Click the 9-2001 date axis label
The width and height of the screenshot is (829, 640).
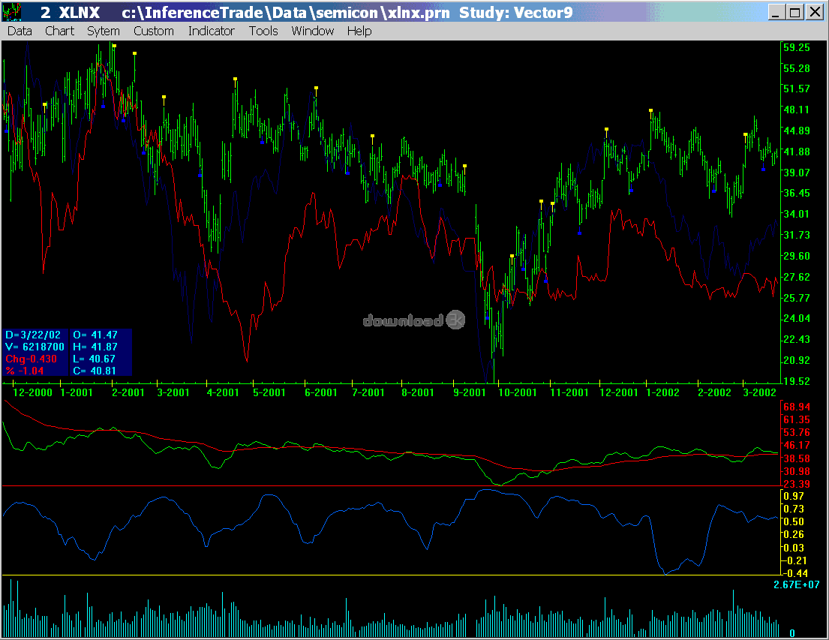click(x=470, y=392)
